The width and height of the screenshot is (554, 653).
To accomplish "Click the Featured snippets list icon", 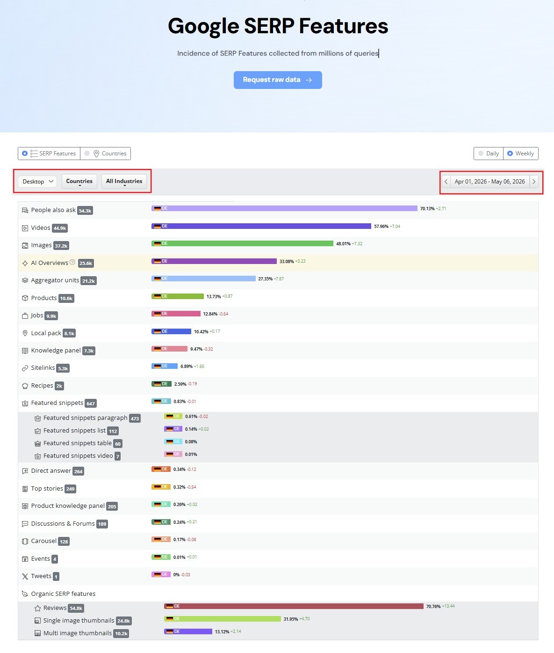I will pyautogui.click(x=37, y=431).
